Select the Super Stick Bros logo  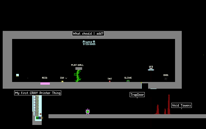point(89,43)
